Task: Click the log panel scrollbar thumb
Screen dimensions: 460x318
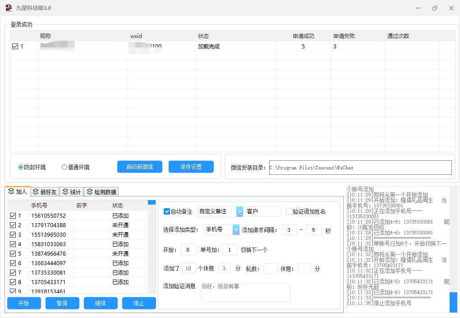Action: [x=453, y=302]
